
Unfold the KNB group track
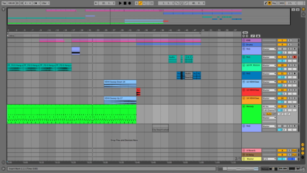pos(244,40)
